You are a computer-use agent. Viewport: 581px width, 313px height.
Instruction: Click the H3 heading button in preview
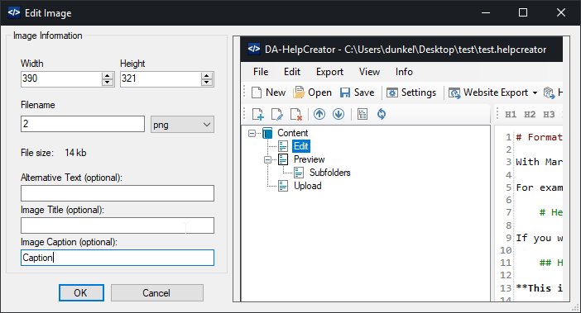pos(549,115)
